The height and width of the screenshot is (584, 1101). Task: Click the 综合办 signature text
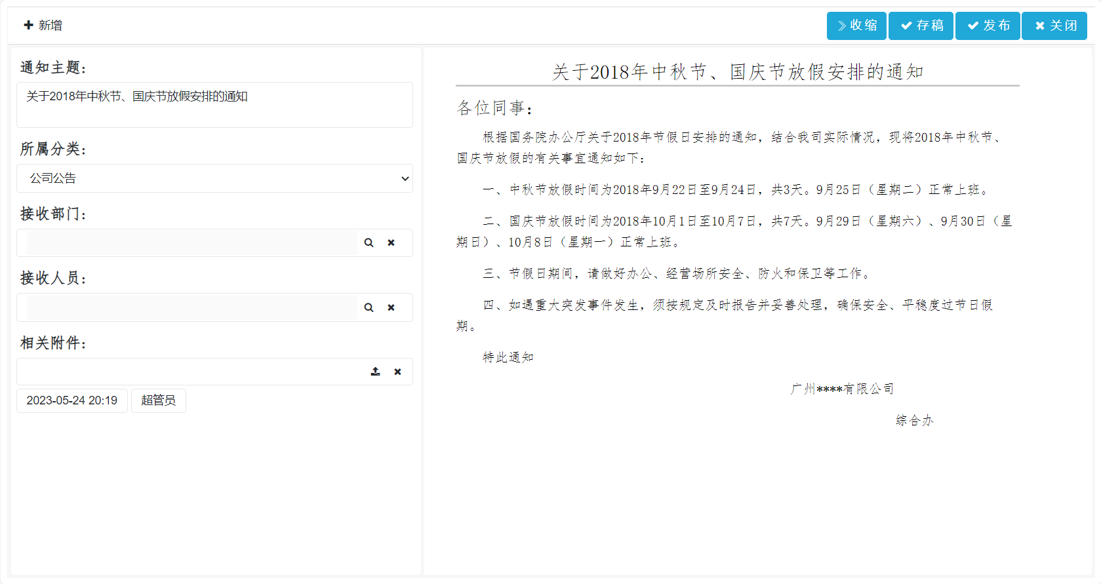coord(914,420)
